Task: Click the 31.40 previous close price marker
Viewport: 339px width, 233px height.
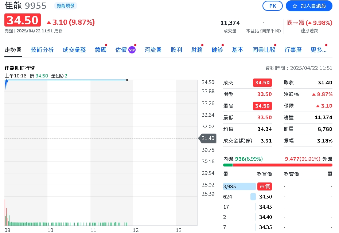Action: click(208, 138)
